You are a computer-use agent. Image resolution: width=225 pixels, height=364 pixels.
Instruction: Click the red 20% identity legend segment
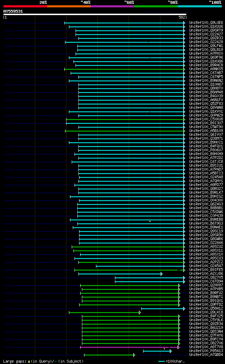point(25,6)
